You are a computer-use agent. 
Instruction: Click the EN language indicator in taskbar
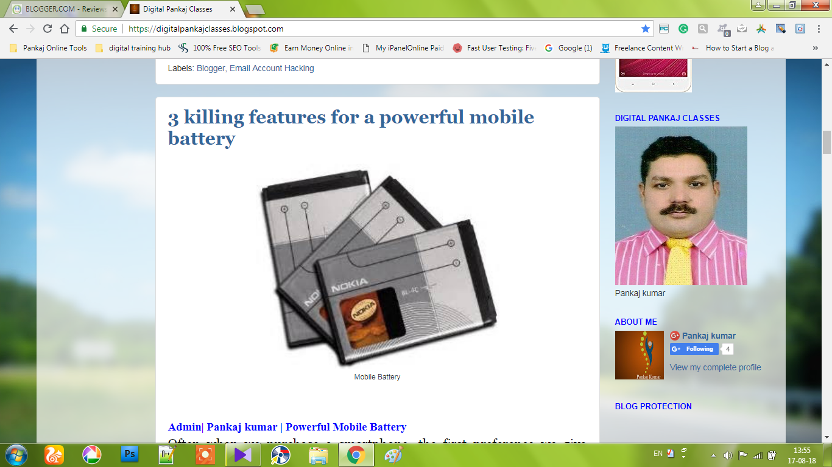(658, 454)
